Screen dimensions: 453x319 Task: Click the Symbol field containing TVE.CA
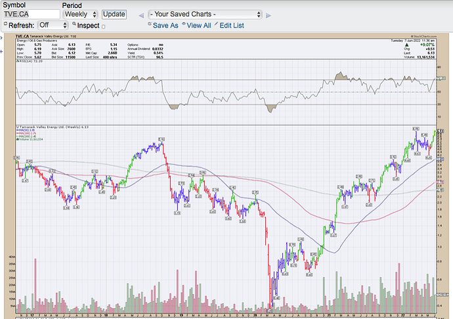click(32, 14)
